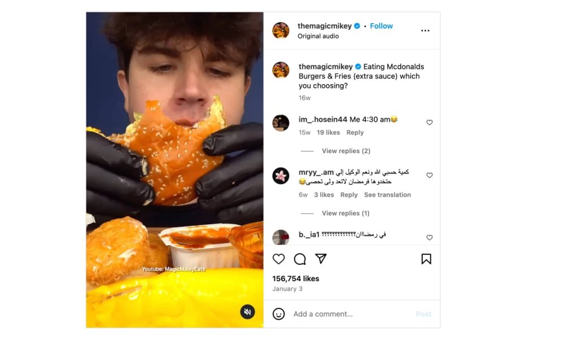The width and height of the screenshot is (578, 348).
Task: See translation of mryy_.am's comment
Action: (x=387, y=195)
